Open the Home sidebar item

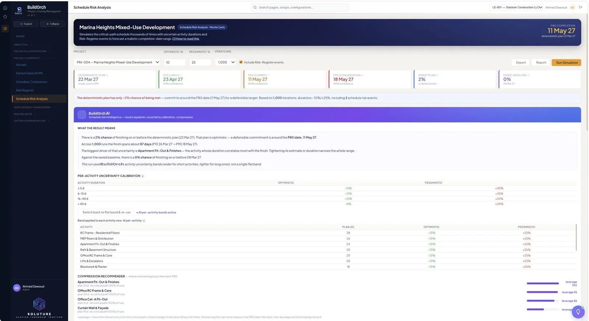point(20,36)
